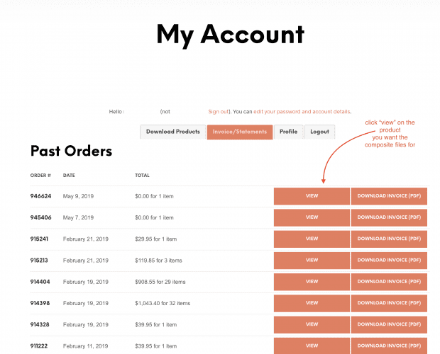This screenshot has height=354, width=440.
Task: Download invoice PDF for order 945406
Action: point(389,217)
